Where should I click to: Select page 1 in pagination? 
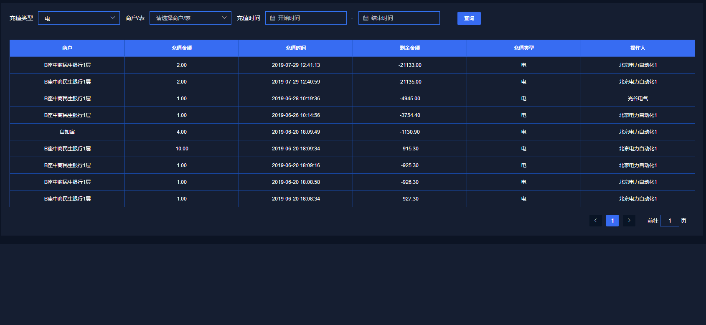612,221
